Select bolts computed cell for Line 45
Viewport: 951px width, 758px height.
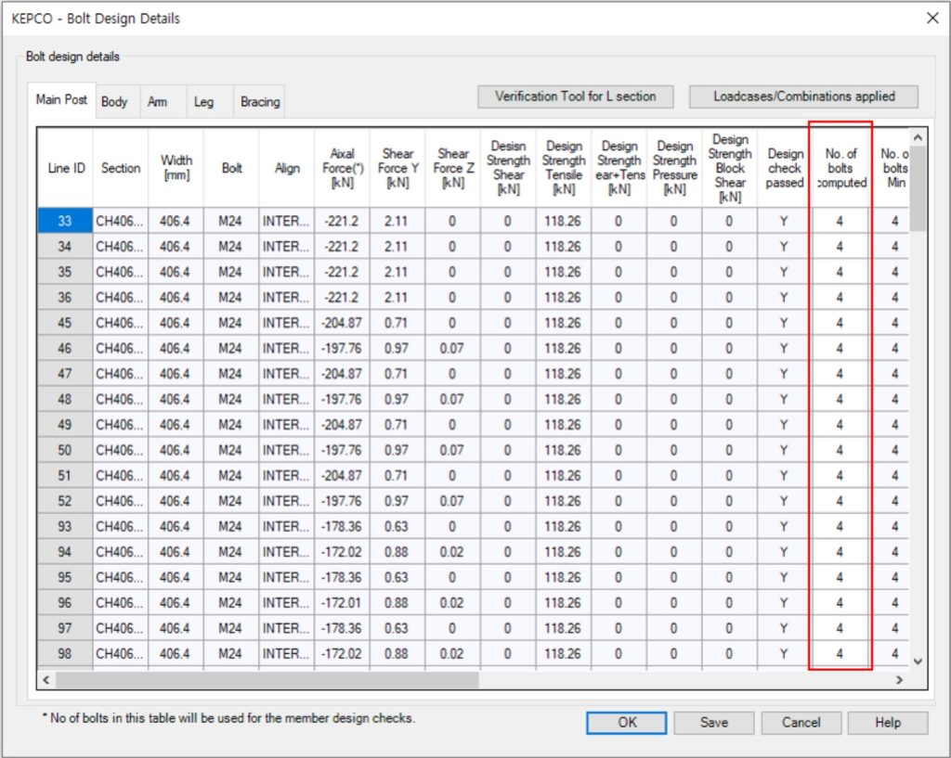point(840,323)
